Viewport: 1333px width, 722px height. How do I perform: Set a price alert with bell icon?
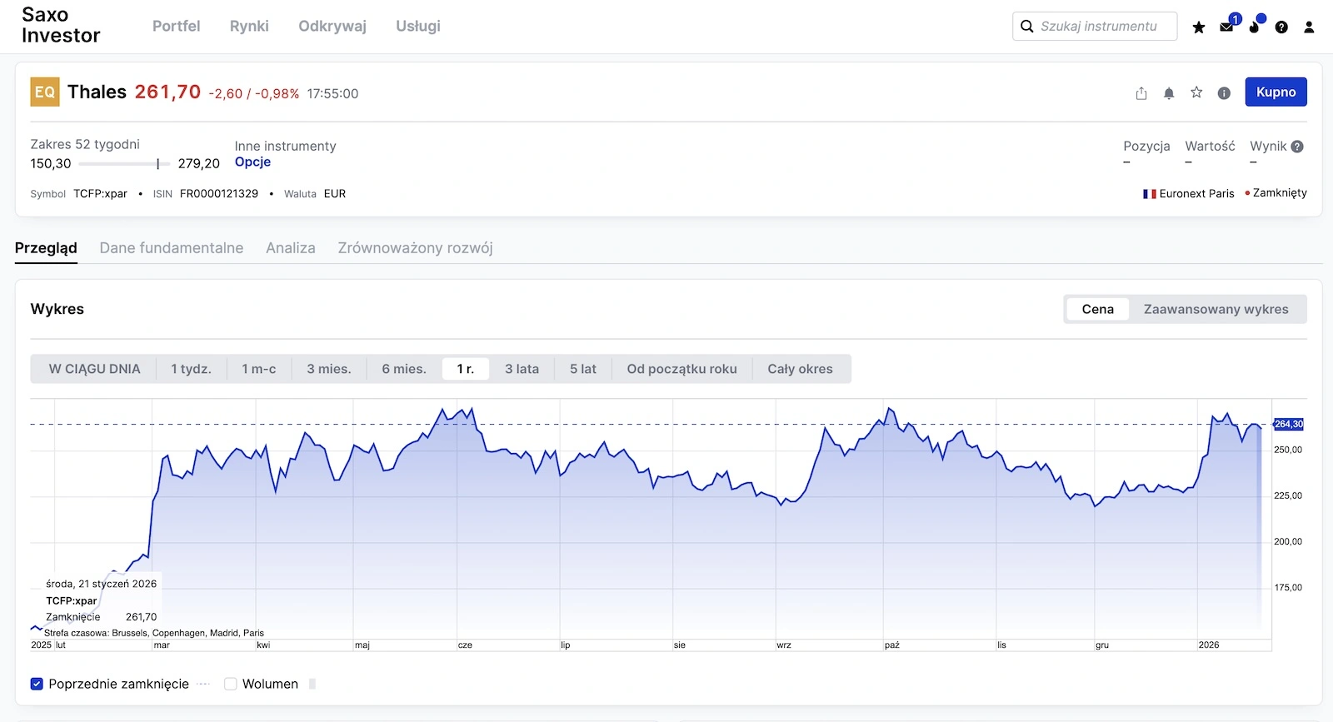[x=1169, y=93]
